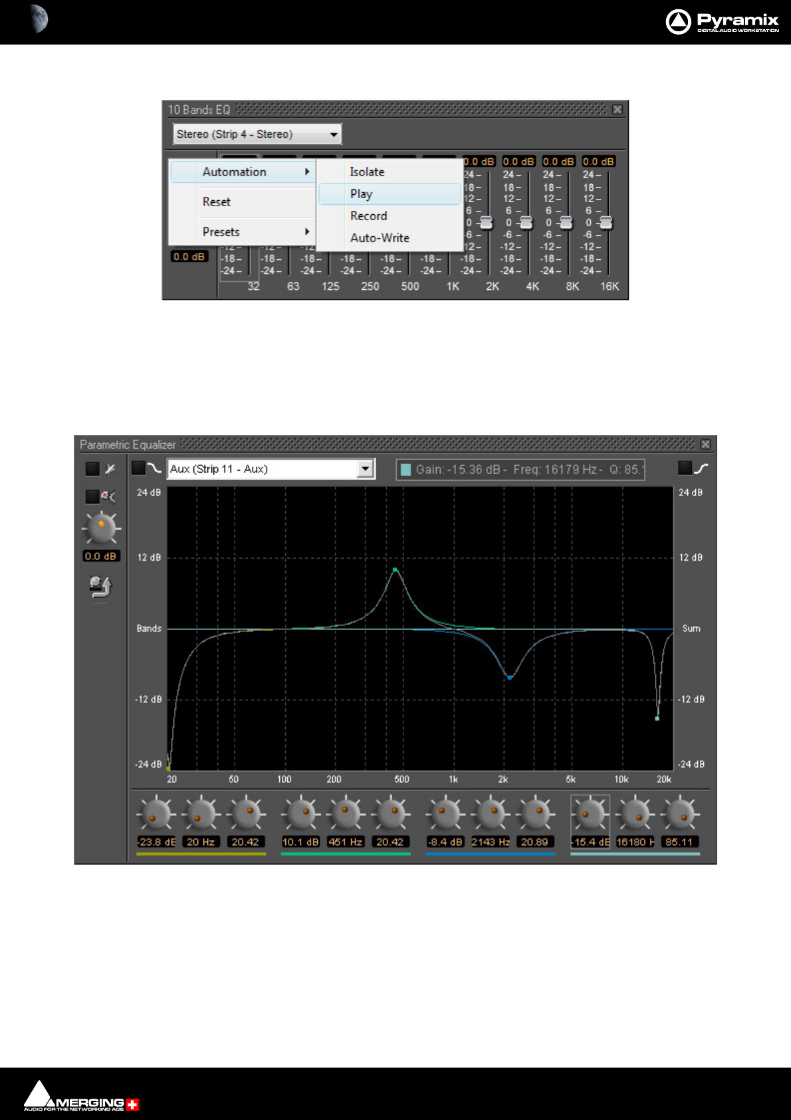Click the 10.1 dB gain value field
Screen dimensions: 791x1120
[x=300, y=842]
